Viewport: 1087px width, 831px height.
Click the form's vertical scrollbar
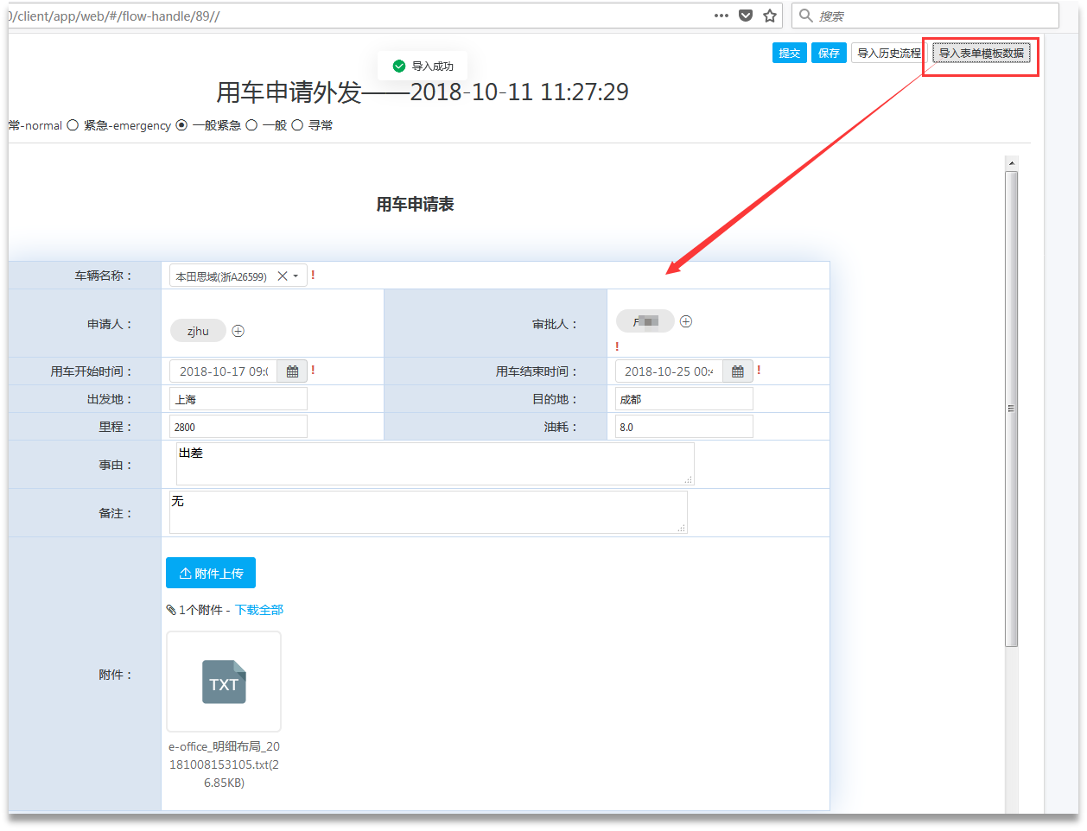pos(1012,408)
